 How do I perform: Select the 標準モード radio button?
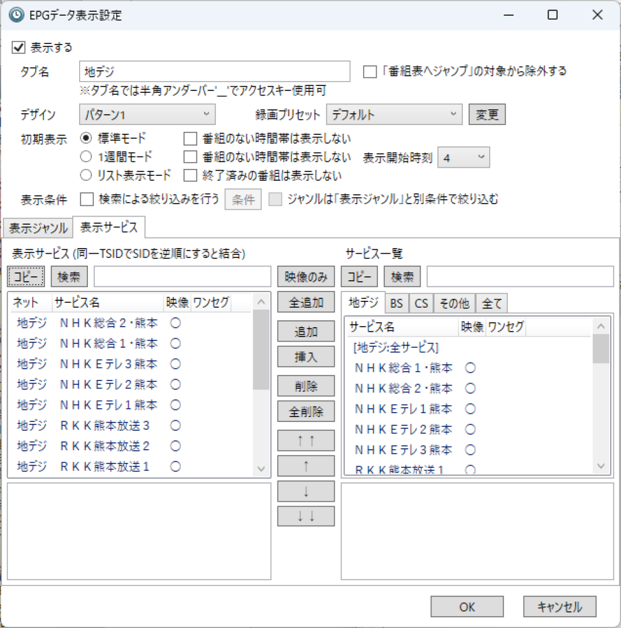(x=85, y=138)
